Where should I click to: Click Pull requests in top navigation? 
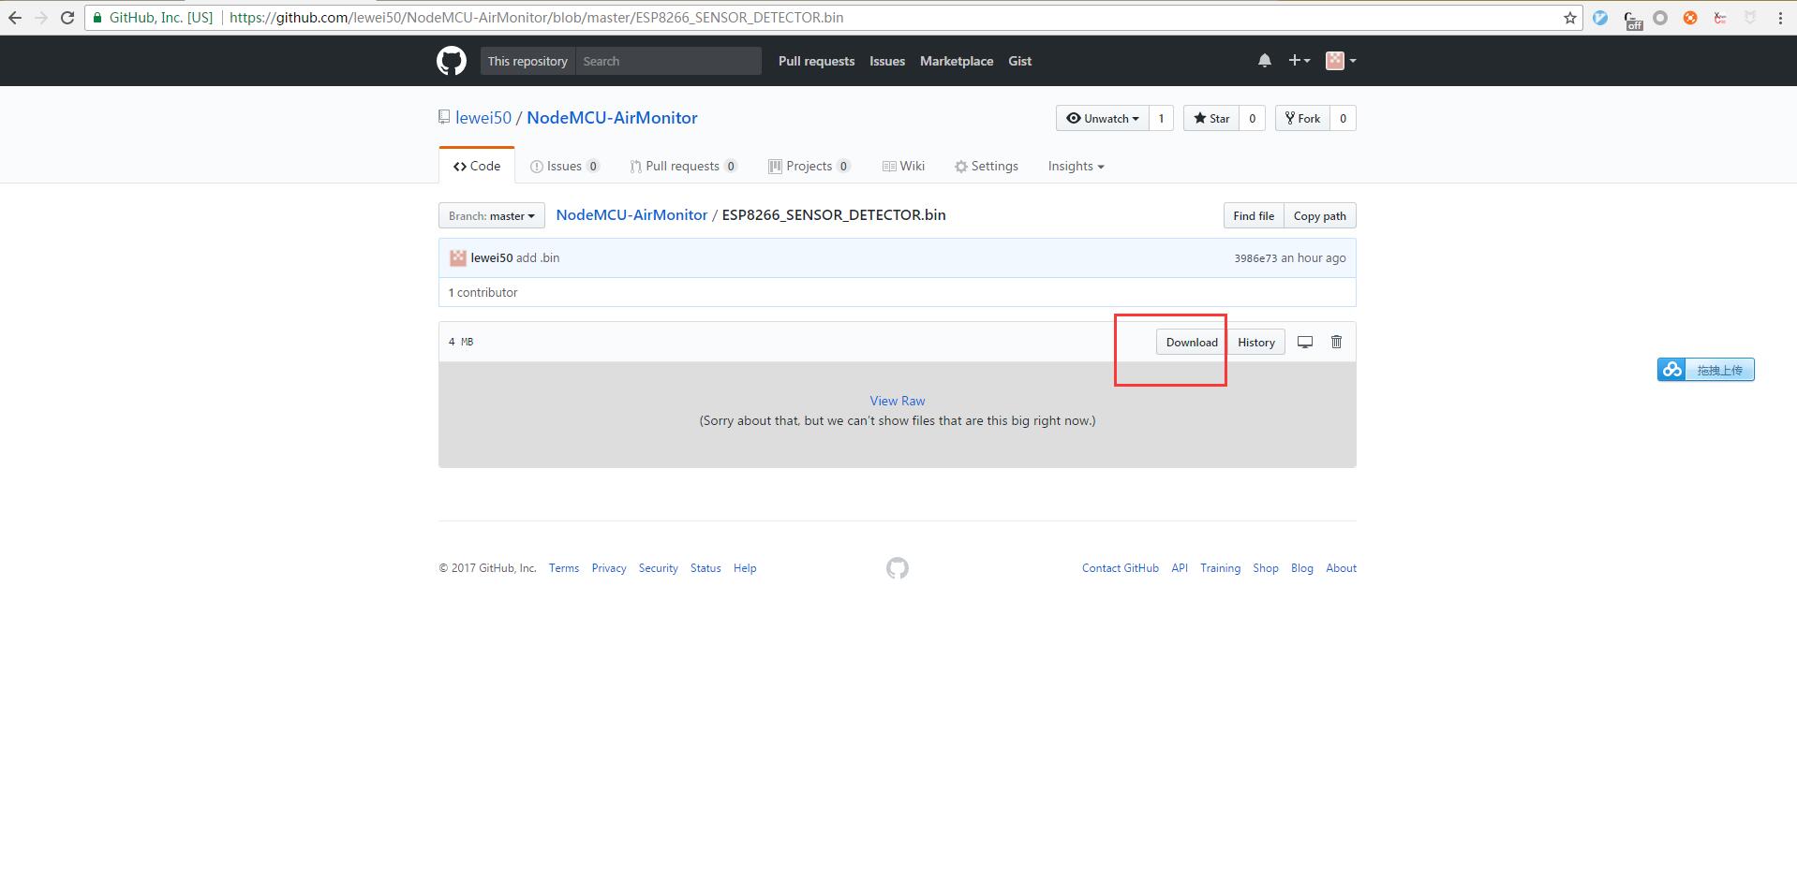tap(816, 61)
